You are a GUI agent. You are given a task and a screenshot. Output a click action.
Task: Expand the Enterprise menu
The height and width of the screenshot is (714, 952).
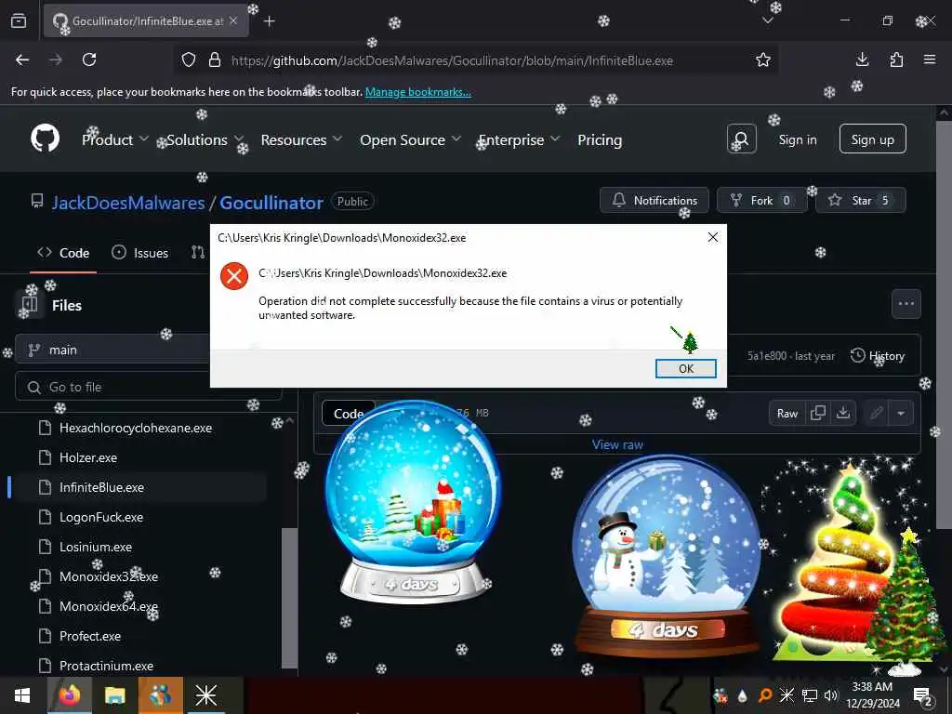[x=519, y=139]
